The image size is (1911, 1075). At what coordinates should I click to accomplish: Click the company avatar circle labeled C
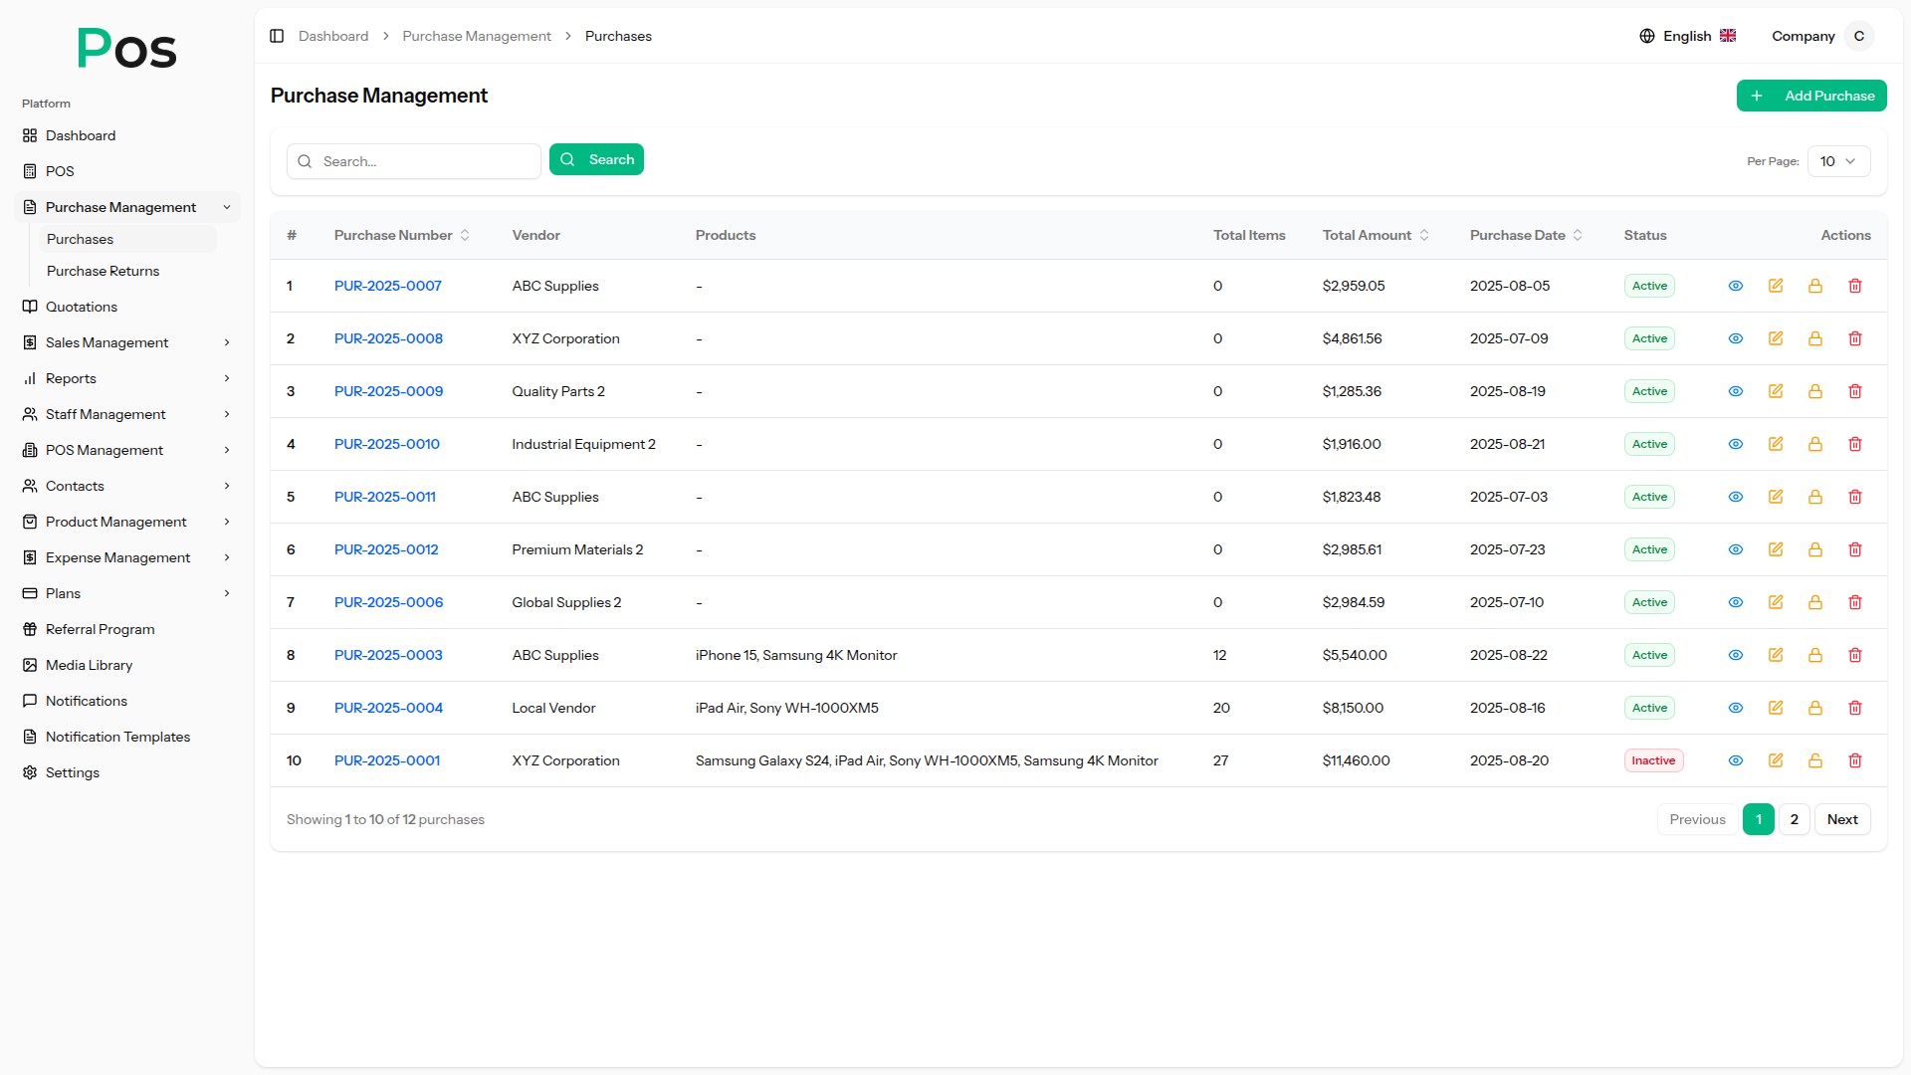click(x=1858, y=36)
